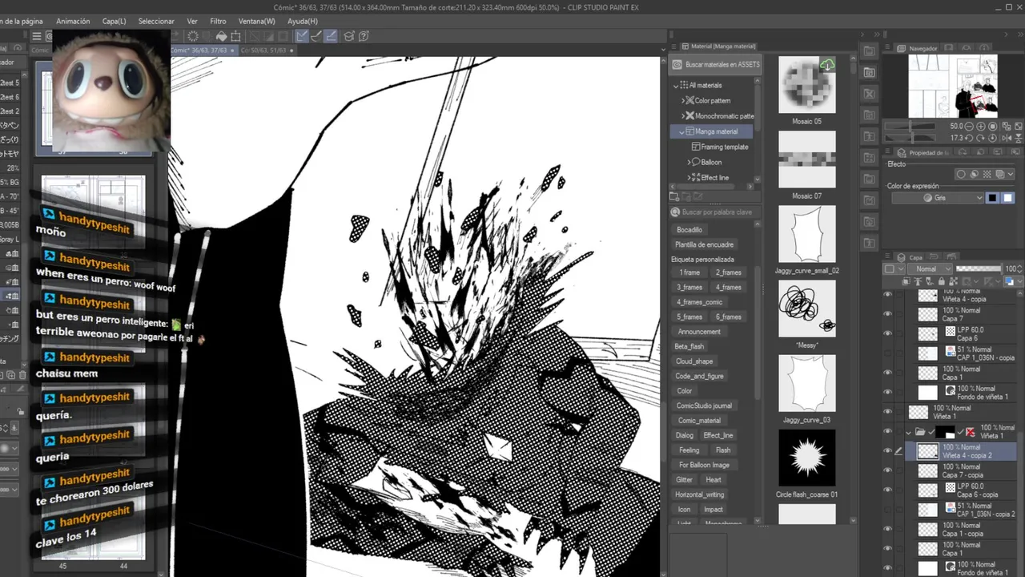Click the Lock transparent pixels icon

pos(952,281)
